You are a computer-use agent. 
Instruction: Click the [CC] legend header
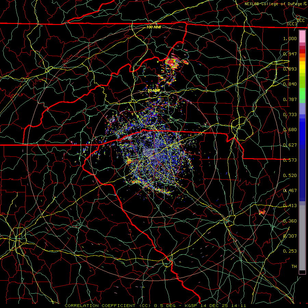point(292,24)
